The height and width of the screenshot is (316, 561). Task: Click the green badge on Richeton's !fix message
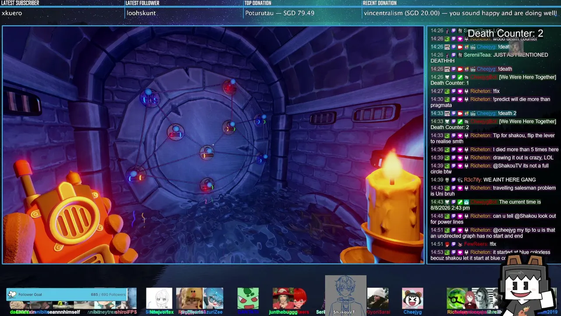coord(447,91)
